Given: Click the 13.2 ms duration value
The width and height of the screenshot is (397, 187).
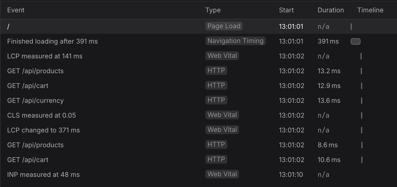Looking at the screenshot, I should [329, 71].
